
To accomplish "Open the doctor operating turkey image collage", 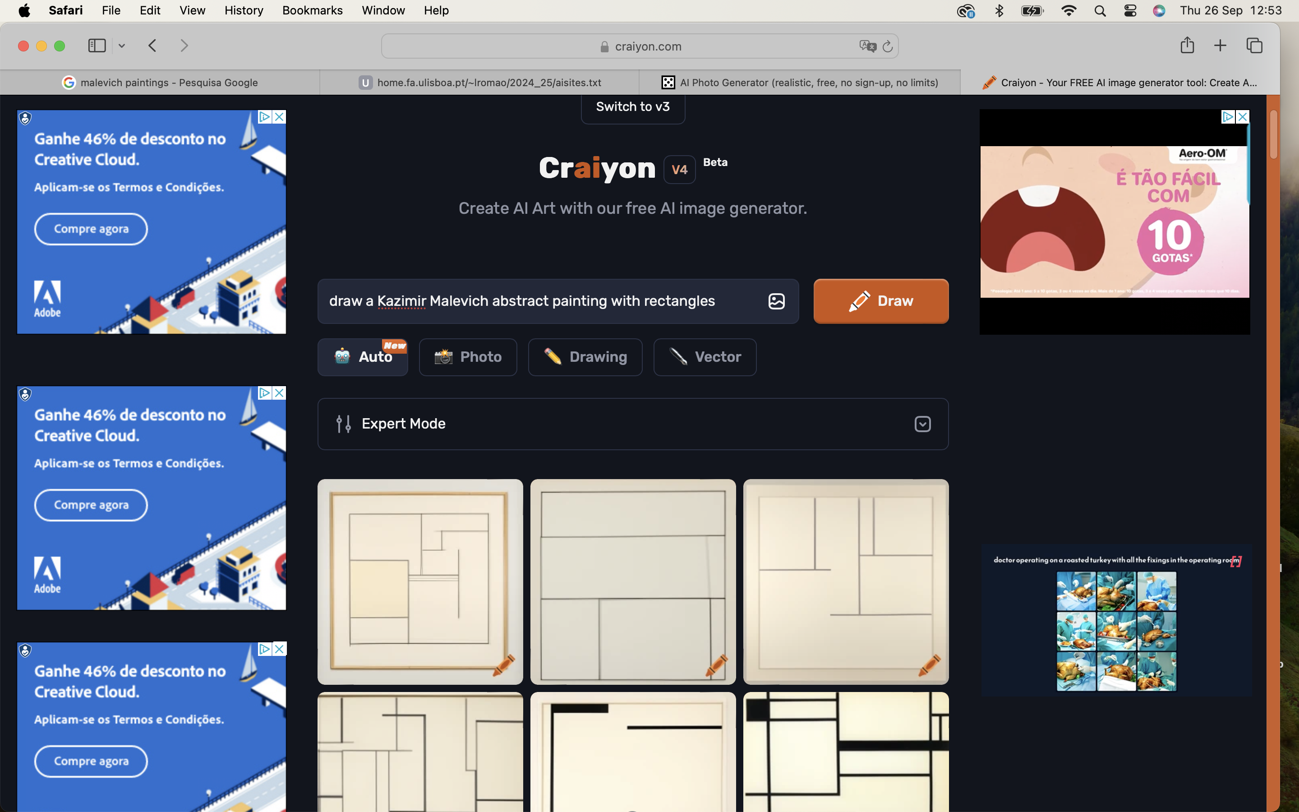I will tap(1116, 621).
